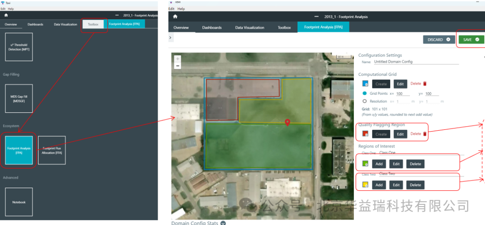This screenshot has width=485, height=225.
Task: Zoom in on the satellite map
Action: tap(178, 59)
